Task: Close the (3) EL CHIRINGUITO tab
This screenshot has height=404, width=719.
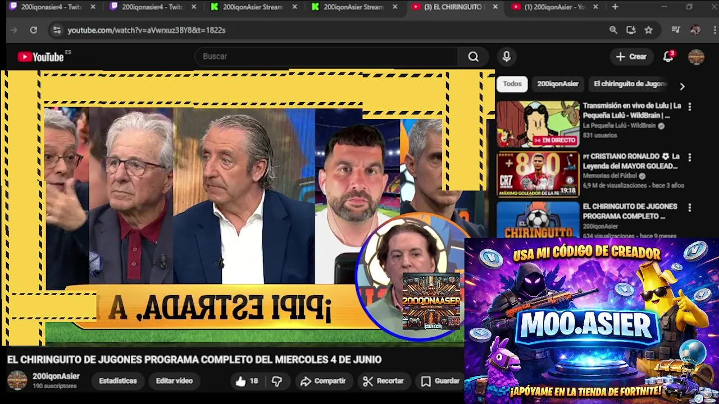Action: 495,7
